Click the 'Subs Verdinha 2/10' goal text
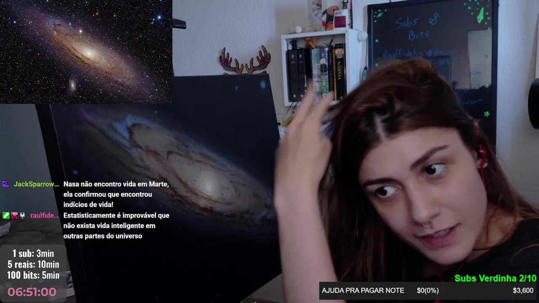This screenshot has width=539, height=303. coord(496,278)
